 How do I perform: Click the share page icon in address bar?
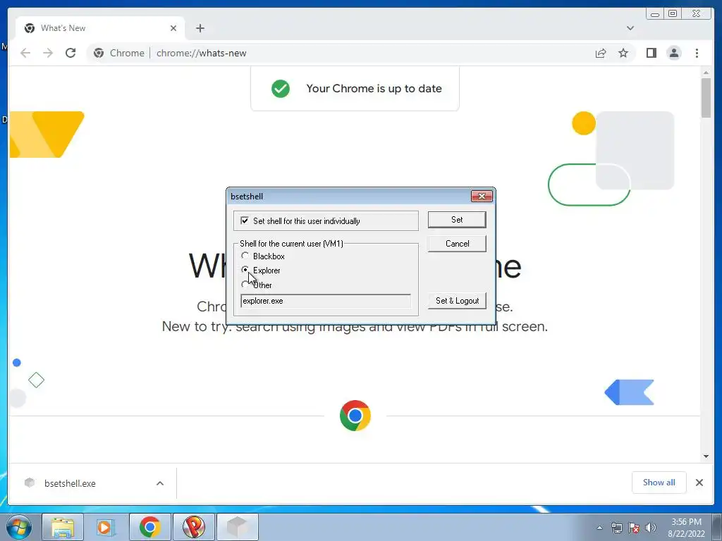click(601, 54)
